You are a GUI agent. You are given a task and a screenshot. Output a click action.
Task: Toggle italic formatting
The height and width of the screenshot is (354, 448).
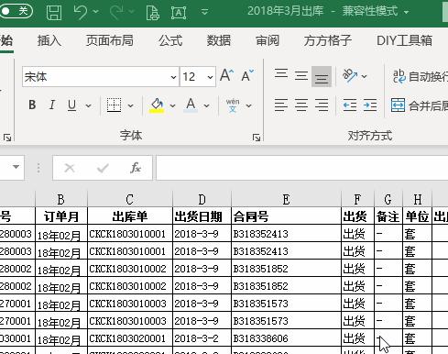coord(52,105)
